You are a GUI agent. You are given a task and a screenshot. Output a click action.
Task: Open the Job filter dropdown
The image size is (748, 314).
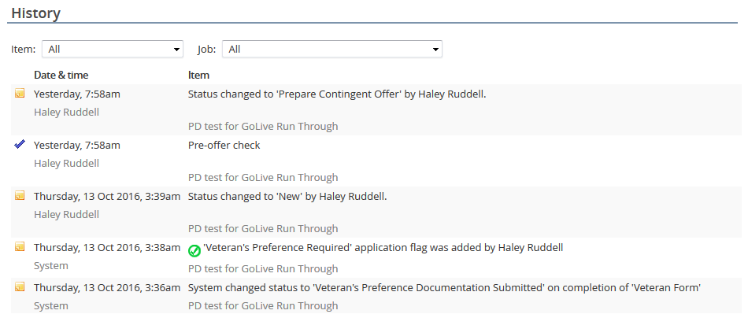(x=332, y=49)
